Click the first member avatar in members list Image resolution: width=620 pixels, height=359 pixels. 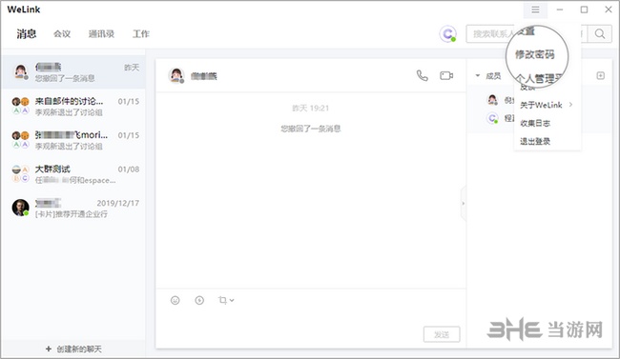492,100
